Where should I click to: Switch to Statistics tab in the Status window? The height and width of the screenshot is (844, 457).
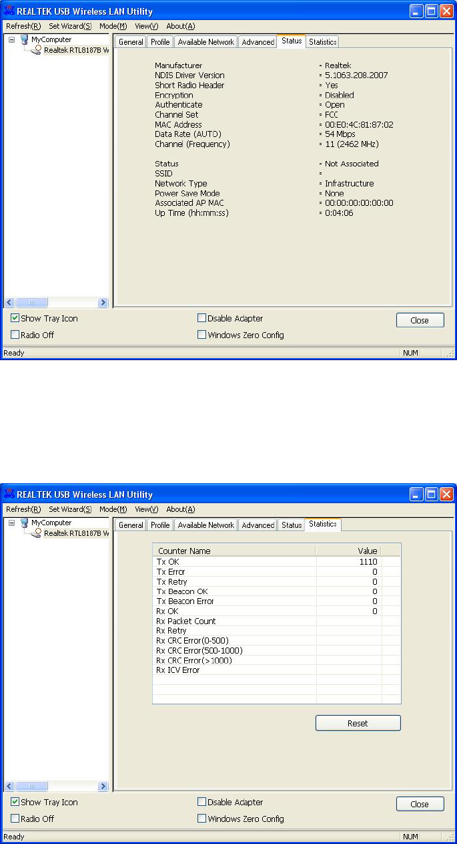point(322,42)
